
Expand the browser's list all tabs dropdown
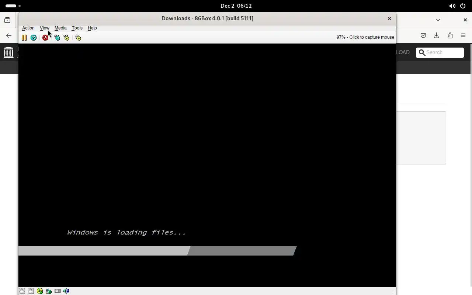tap(438, 20)
